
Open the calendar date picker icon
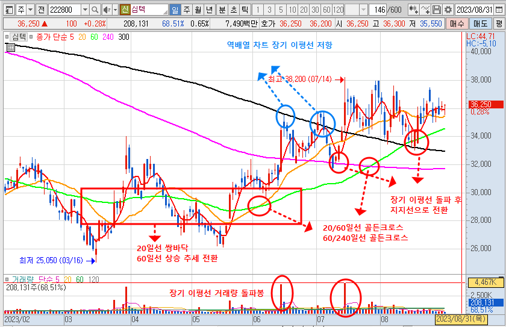499,10
